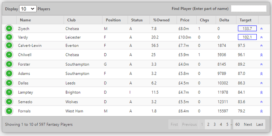This screenshot has width=272, height=136.
Task: Click the green plus icon for Lamptey
Action: coord(9,92)
